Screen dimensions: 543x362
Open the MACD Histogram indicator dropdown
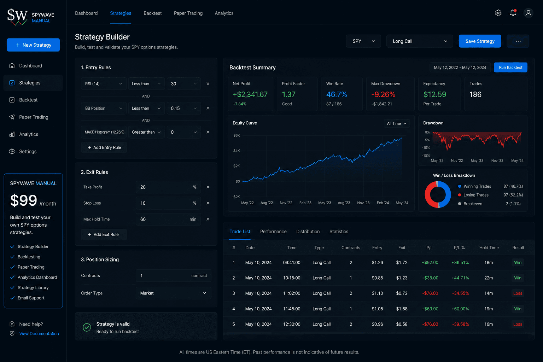pyautogui.click(x=104, y=132)
